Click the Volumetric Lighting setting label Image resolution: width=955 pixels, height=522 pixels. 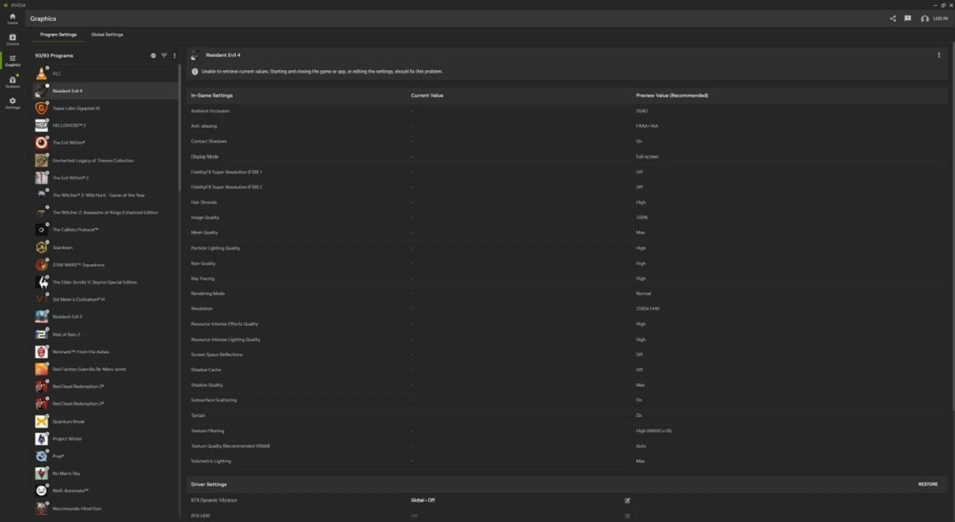pos(211,461)
